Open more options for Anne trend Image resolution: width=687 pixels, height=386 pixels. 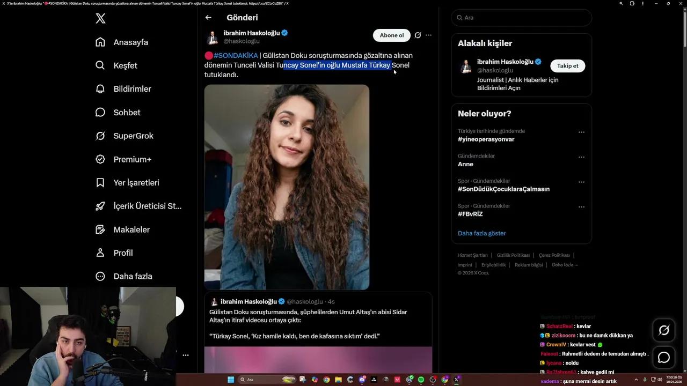[x=581, y=157]
